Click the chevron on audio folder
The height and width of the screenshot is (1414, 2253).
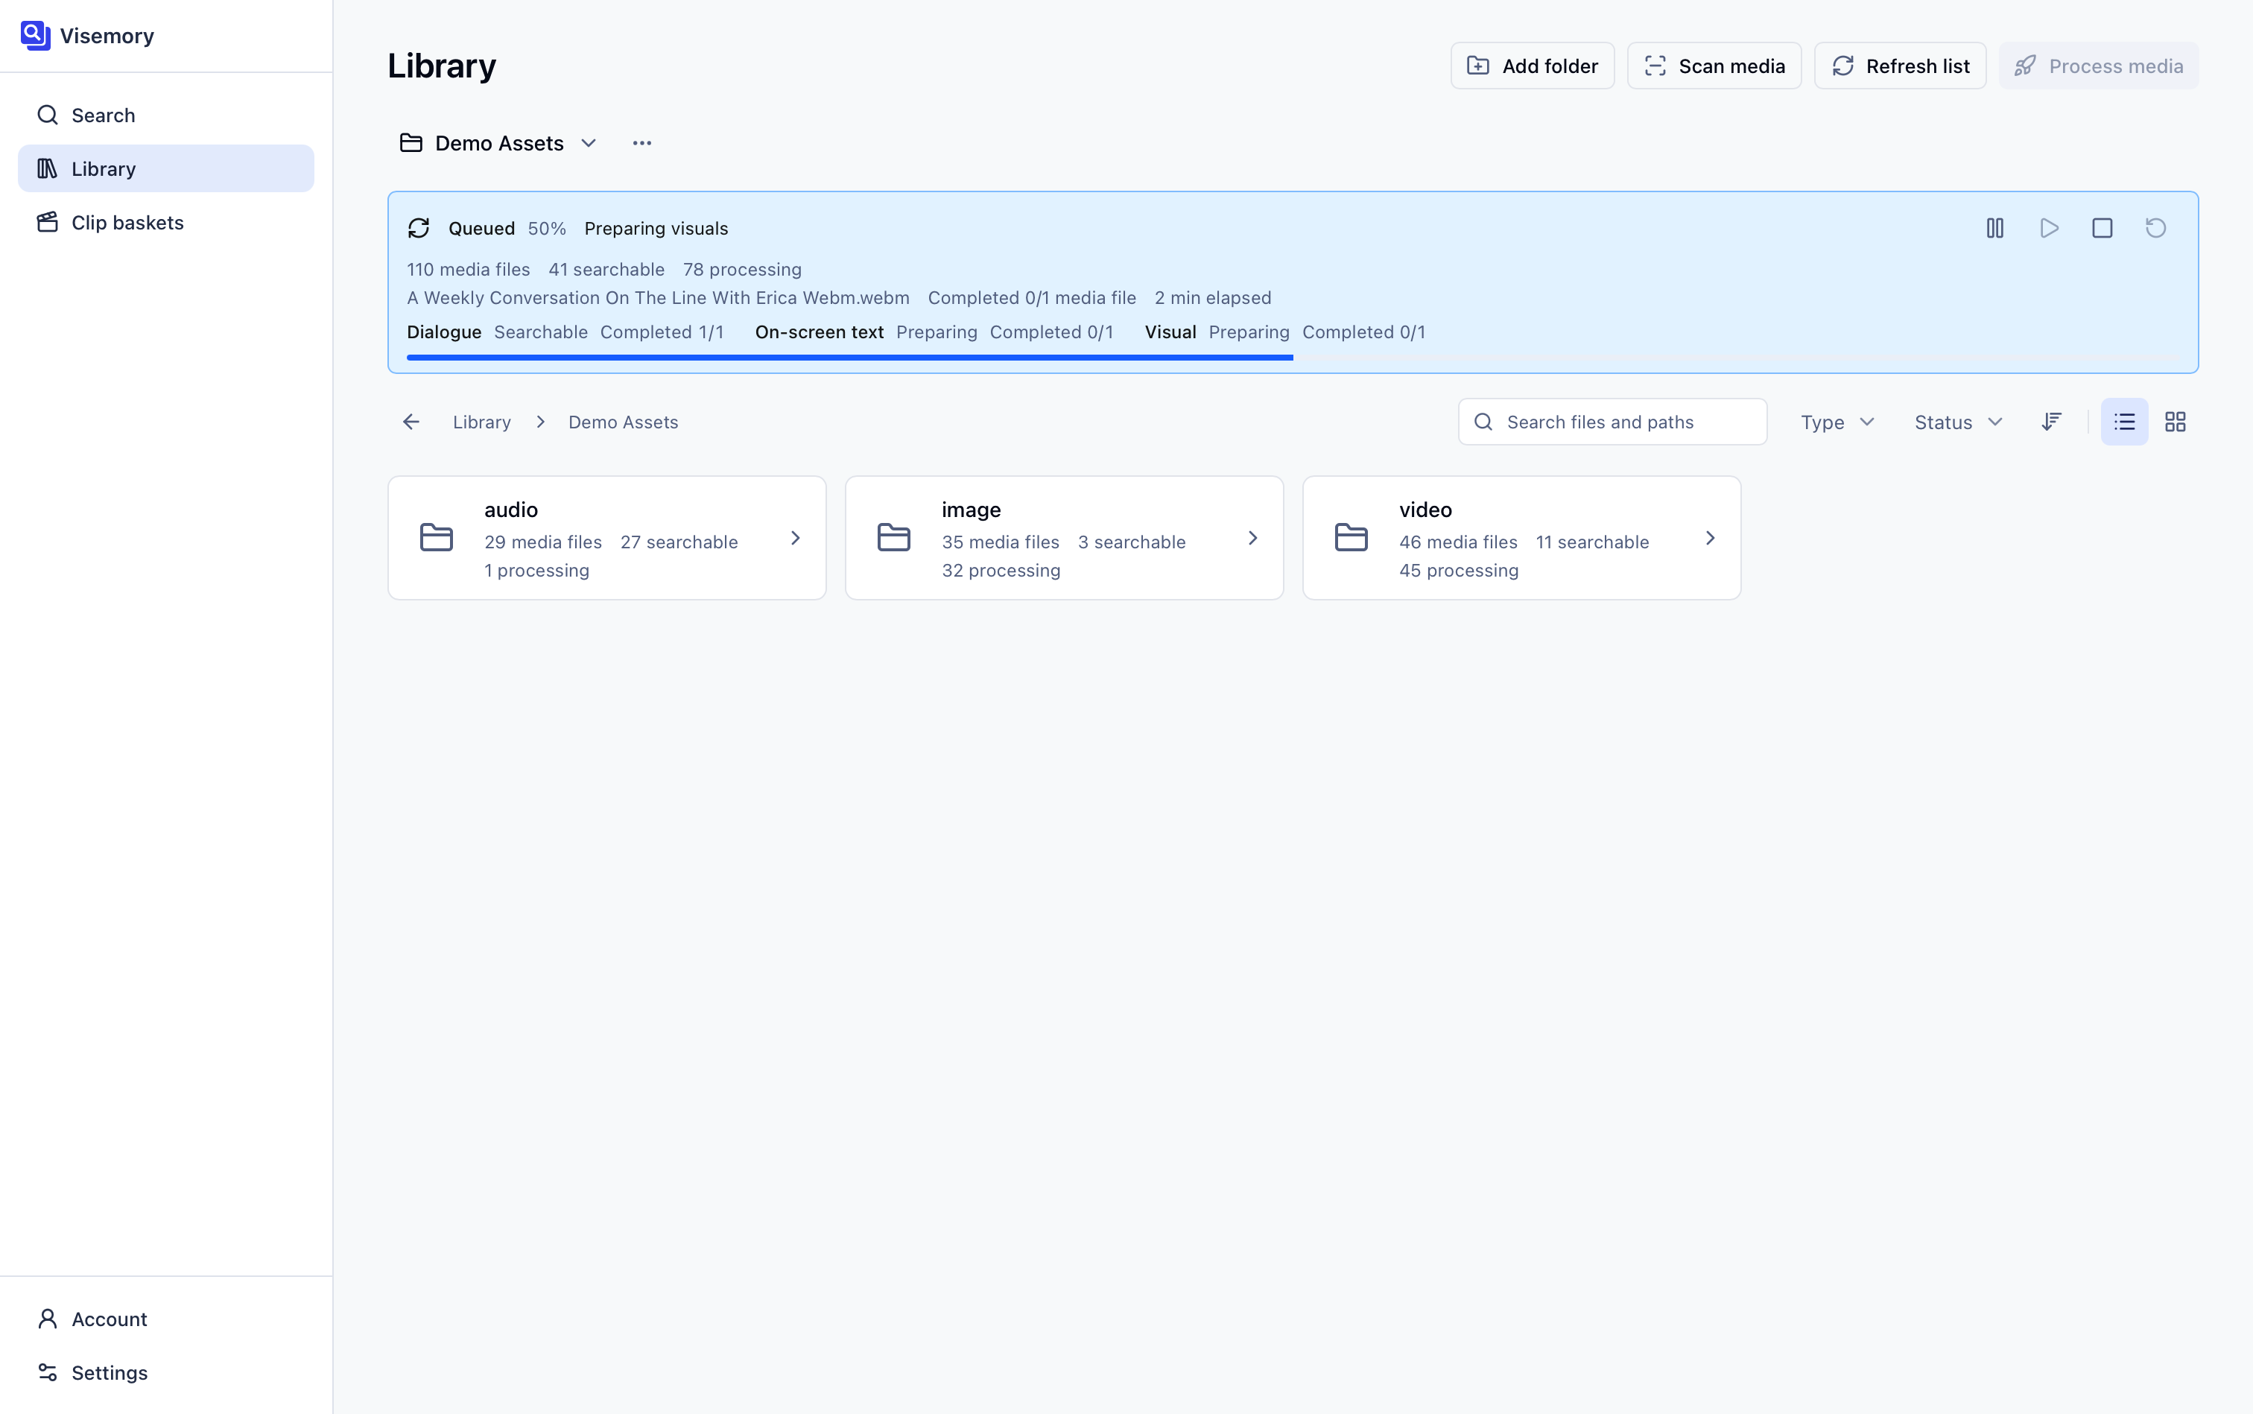795,538
